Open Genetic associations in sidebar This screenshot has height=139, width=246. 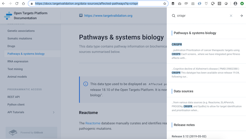coord(21,31)
